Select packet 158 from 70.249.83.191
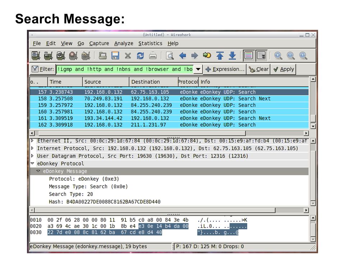 [169, 99]
